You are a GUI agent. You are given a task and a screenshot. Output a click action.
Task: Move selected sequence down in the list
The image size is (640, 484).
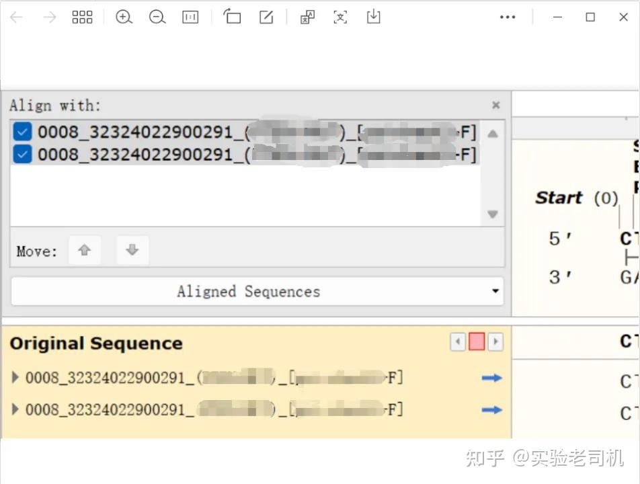(132, 250)
